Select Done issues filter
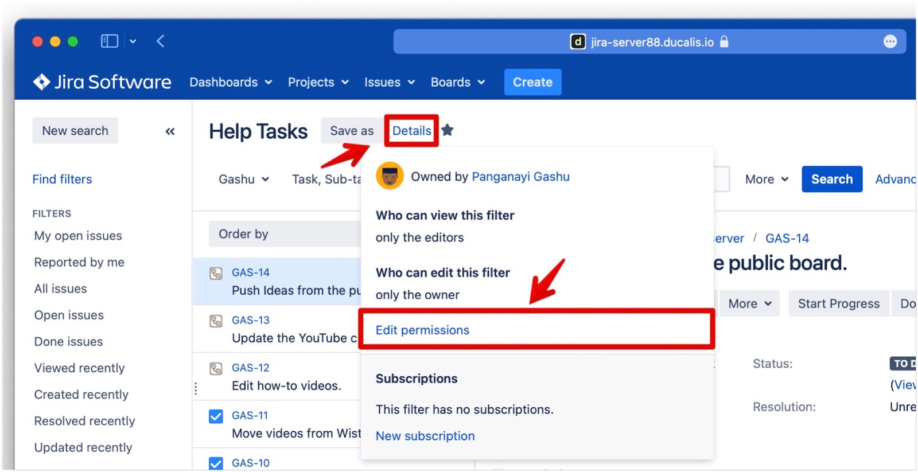Image resolution: width=918 pixels, height=472 pixels. [x=68, y=341]
